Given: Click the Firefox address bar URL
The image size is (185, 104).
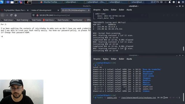Looking at the screenshot, I should 55,15.
